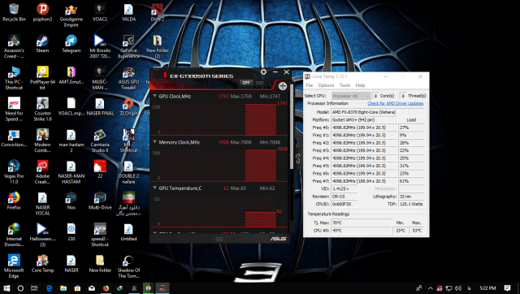Image resolution: width=520 pixels, height=294 pixels.
Task: Open Adobe Creative desktop icon
Action: (42, 172)
